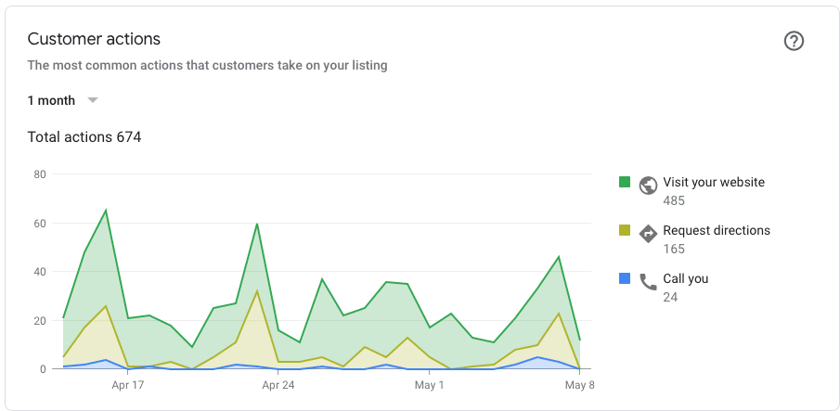Click the Apr 24 date on axis
This screenshot has width=840, height=411.
tap(278, 384)
